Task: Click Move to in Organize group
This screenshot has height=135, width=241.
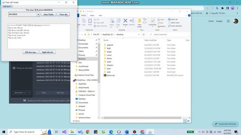Action: click(x=112, y=23)
